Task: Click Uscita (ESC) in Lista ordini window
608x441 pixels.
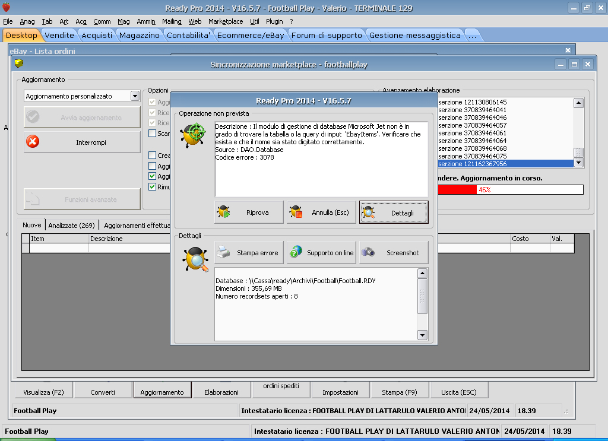Action: pyautogui.click(x=459, y=390)
